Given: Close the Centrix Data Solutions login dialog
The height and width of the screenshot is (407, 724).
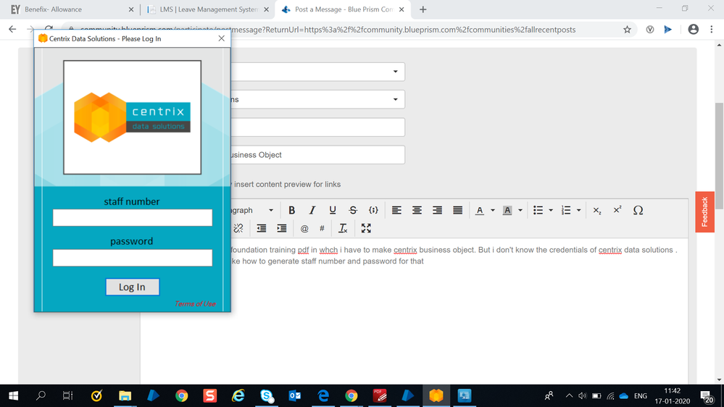Looking at the screenshot, I should tap(222, 38).
